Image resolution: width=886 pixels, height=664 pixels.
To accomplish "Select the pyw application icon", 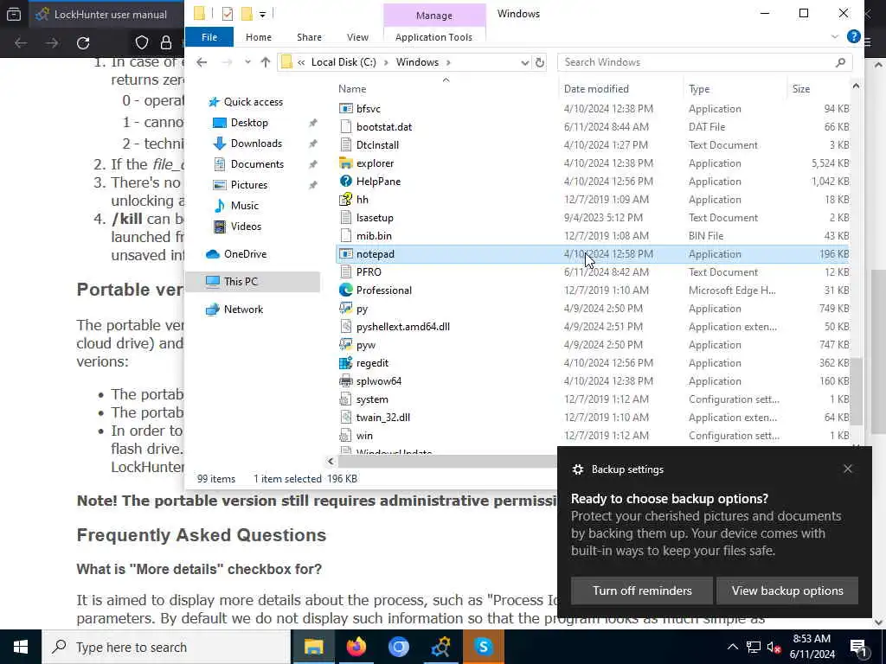I will 346,344.
